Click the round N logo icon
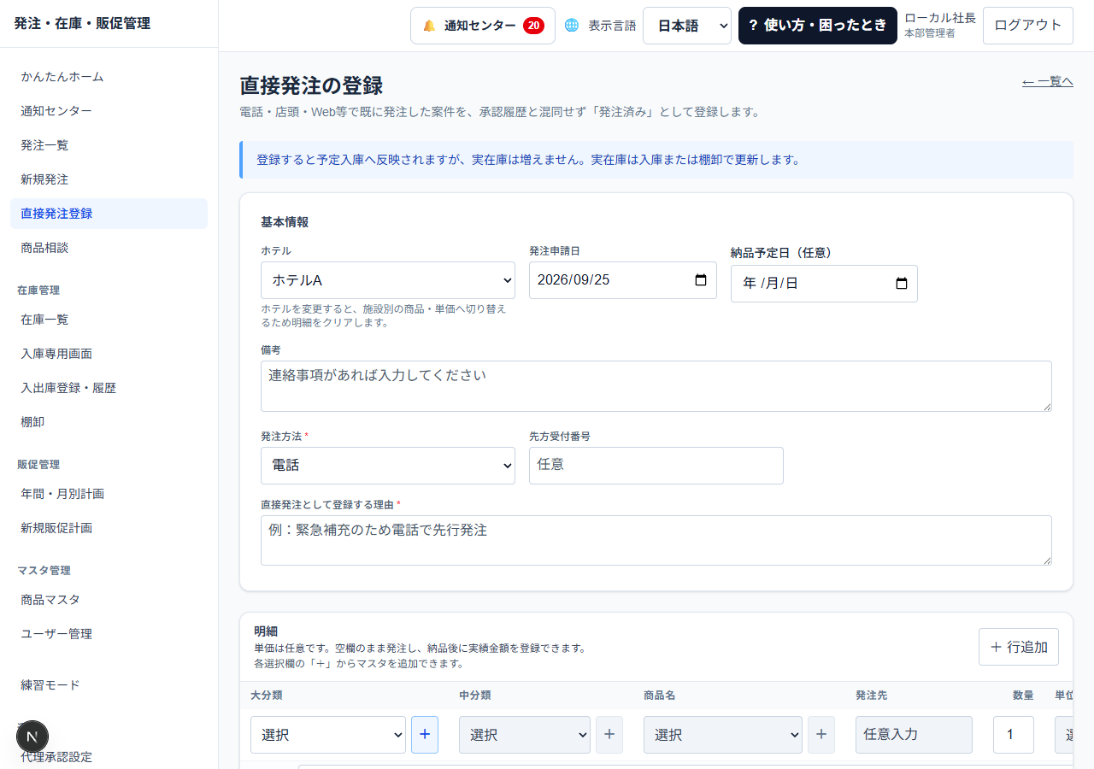 coord(32,737)
